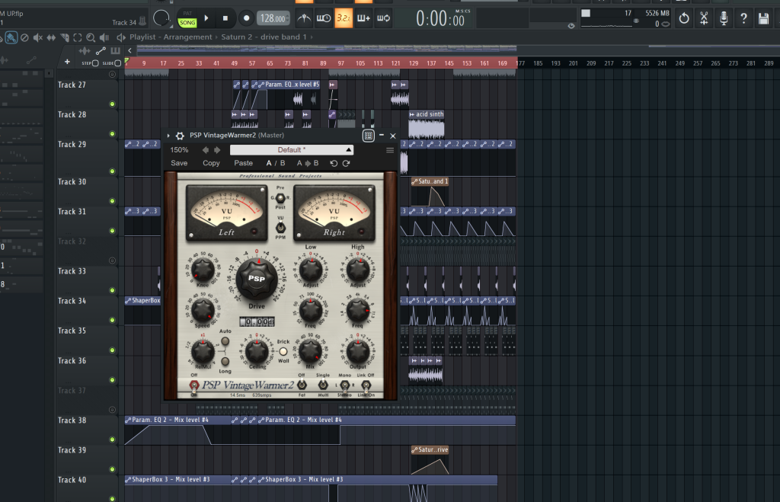Click Save in the plugin preset bar

click(x=179, y=163)
